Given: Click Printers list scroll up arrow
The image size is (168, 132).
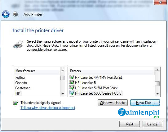Looking at the screenshot, I should (157, 70).
